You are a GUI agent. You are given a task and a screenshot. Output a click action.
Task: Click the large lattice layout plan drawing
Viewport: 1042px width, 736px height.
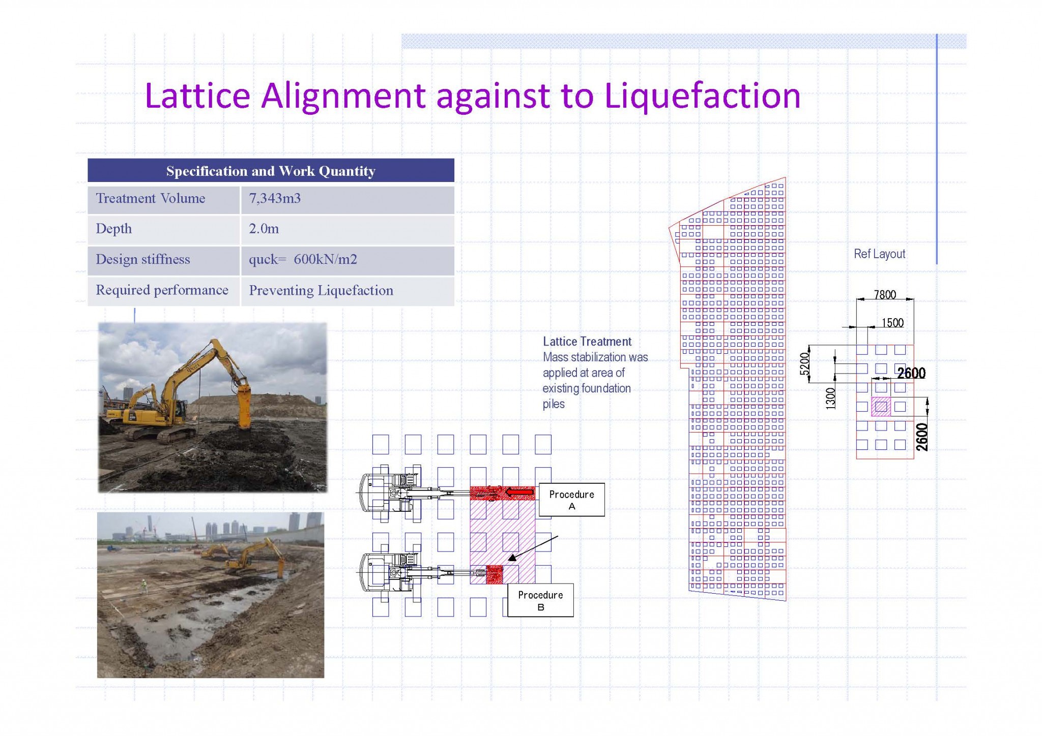coord(728,389)
